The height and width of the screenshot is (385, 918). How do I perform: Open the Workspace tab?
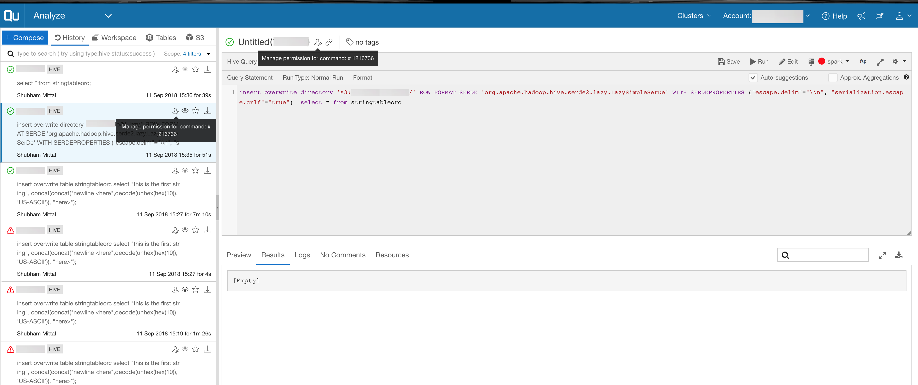point(114,38)
